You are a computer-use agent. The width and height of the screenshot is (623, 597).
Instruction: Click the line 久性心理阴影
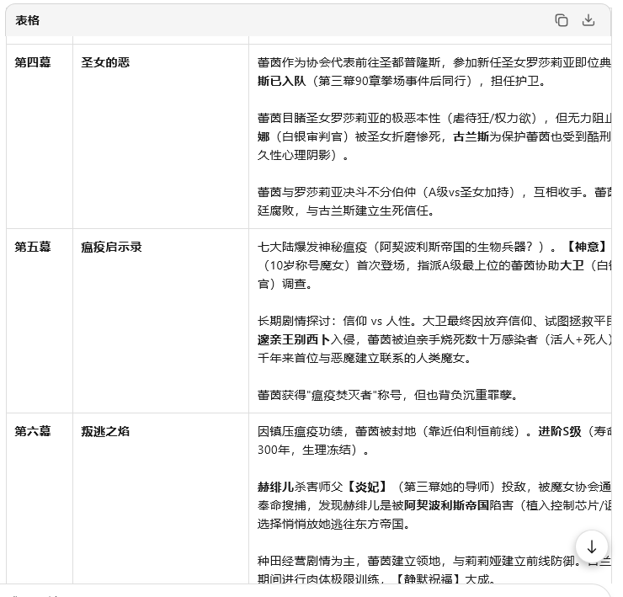[303, 155]
